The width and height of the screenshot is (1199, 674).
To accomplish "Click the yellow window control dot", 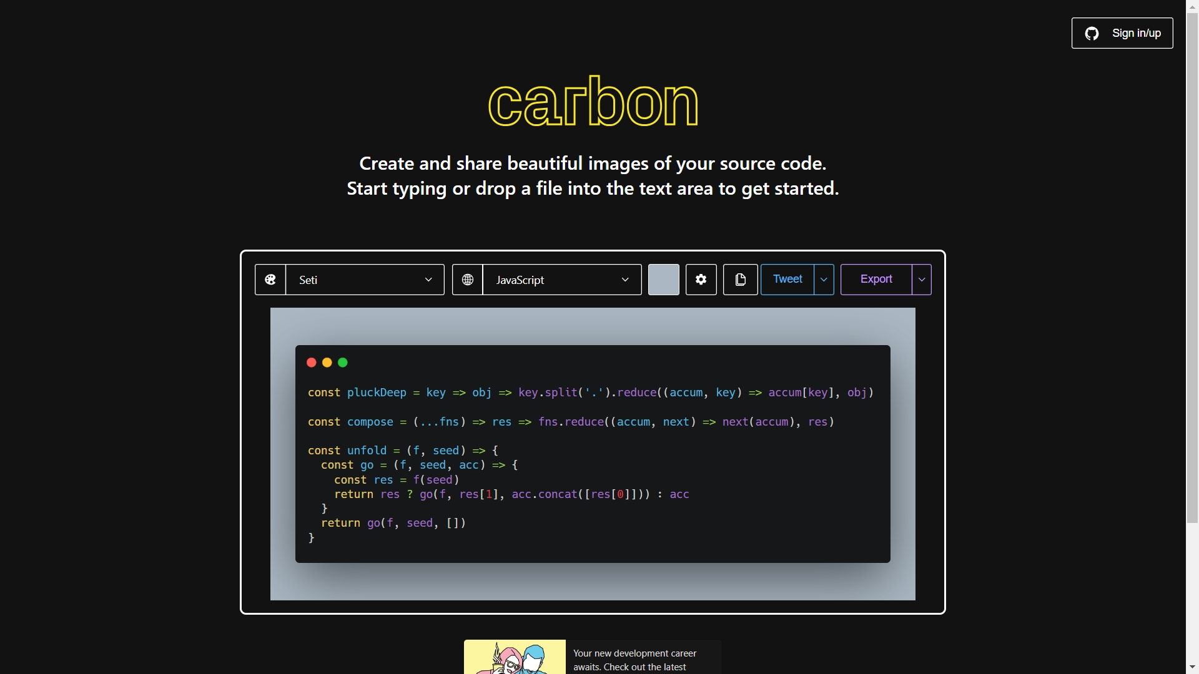I will click(x=327, y=363).
